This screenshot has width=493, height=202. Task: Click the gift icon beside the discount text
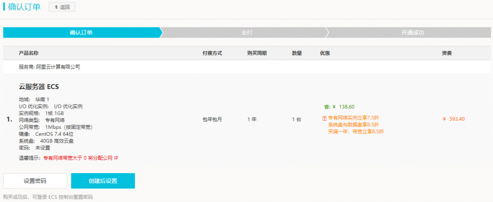point(324,118)
